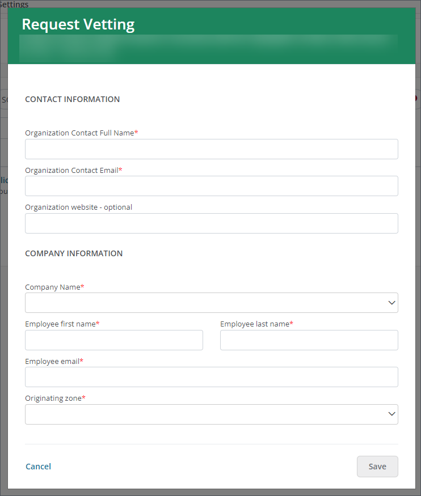Image resolution: width=421 pixels, height=496 pixels.
Task: Click the CONTACT INFORMATION section heading
Action: coord(72,99)
